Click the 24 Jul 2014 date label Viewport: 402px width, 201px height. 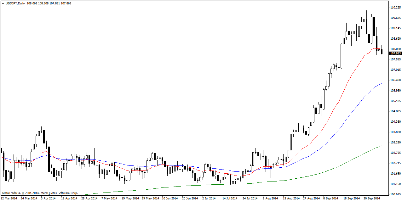[x=250, y=198]
